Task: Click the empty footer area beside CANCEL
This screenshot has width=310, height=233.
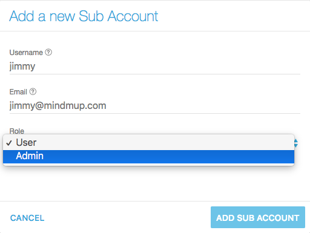Action: click(127, 217)
